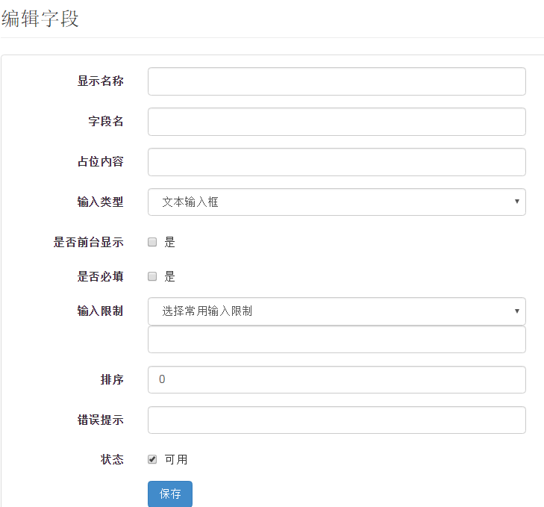The image size is (544, 507).
Task: Click the text field below 输入限制 dropdown
Action: point(337,339)
